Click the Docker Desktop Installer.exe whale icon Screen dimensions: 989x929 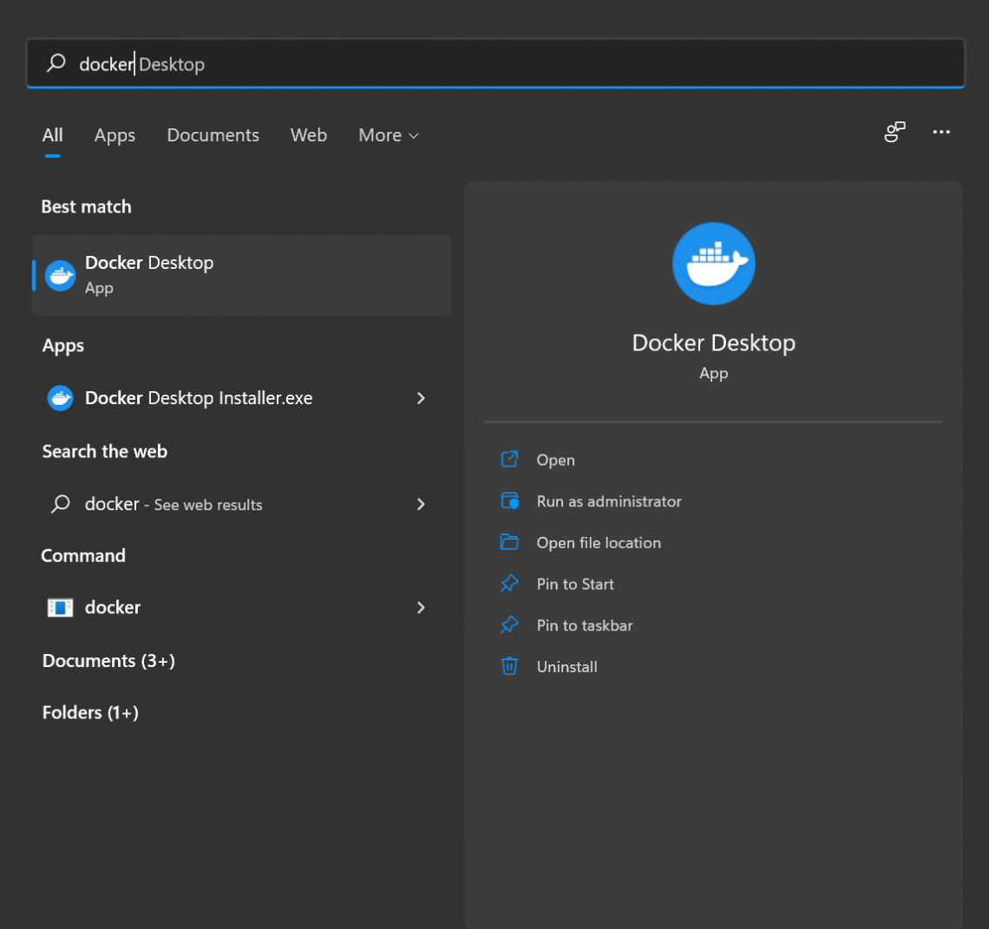tap(61, 398)
